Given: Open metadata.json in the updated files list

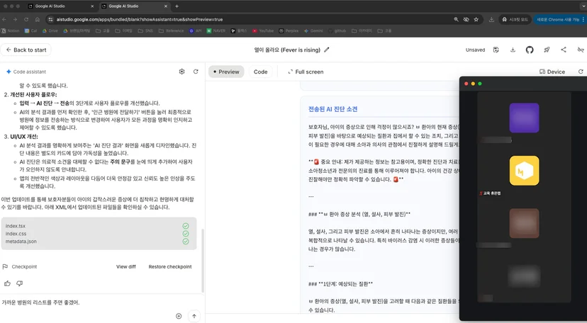Looking at the screenshot, I should 21,242.
